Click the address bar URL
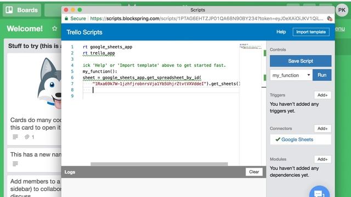Screen dimensions: 351x197 pyautogui.click(x=206, y=19)
